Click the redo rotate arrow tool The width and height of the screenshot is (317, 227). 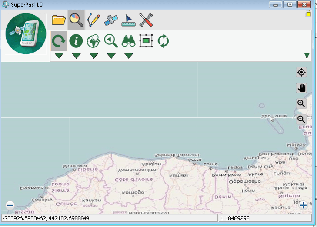coord(59,41)
